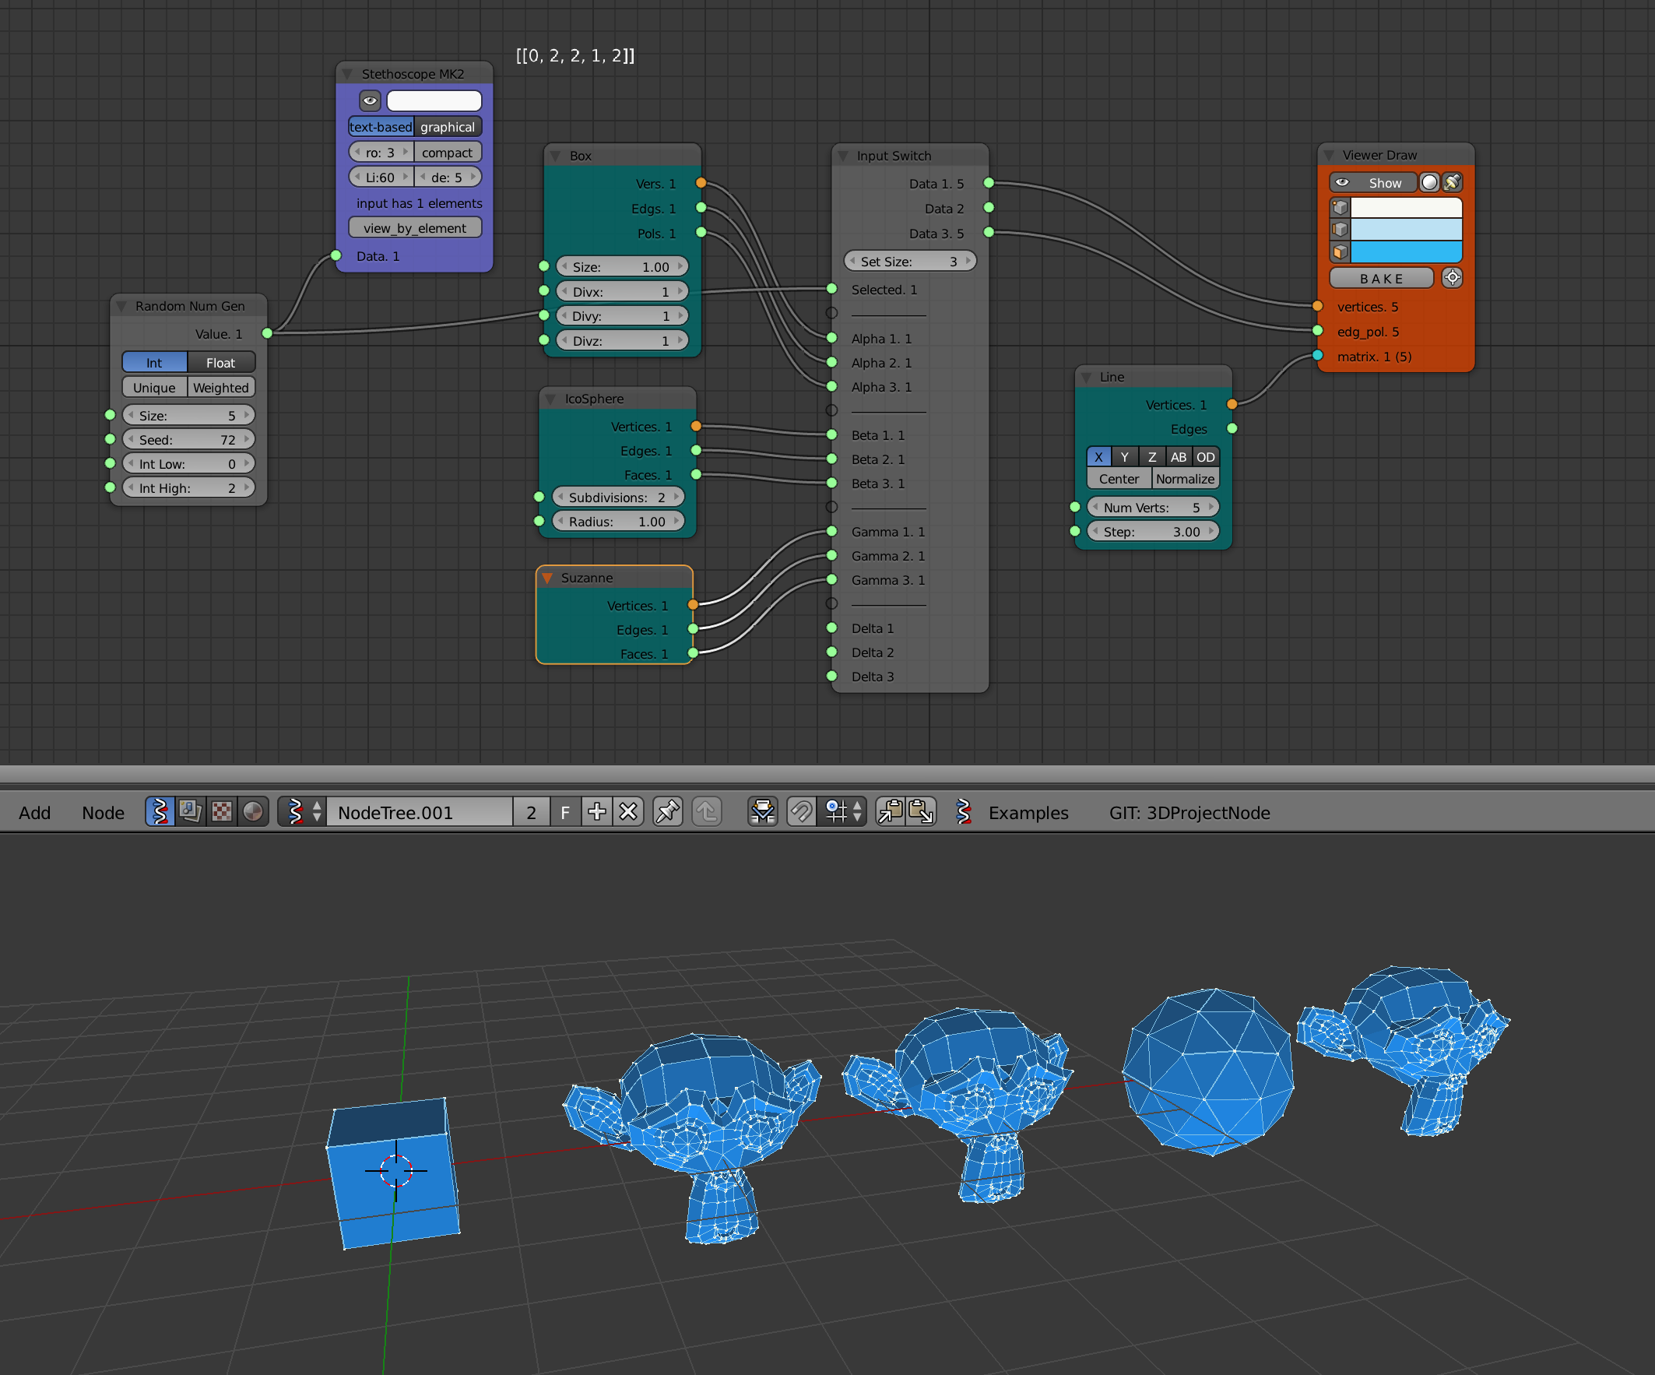Switch to texture nodes checker icon
The height and width of the screenshot is (1375, 1655).
pos(221,812)
